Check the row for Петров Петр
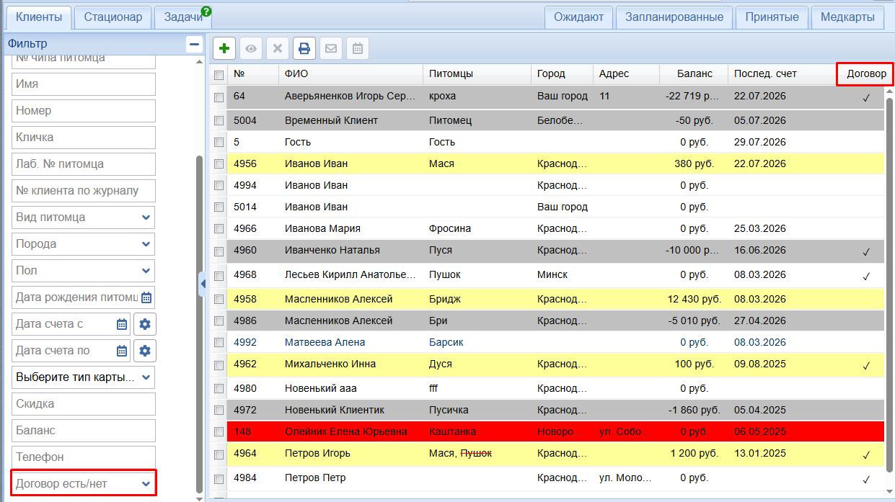 pos(219,478)
